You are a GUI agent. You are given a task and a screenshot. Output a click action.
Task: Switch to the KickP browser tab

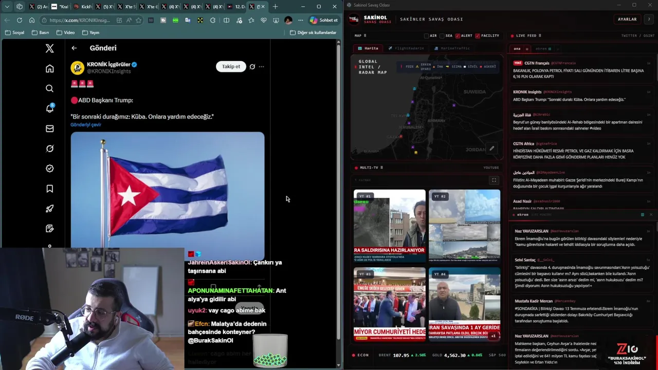82,7
